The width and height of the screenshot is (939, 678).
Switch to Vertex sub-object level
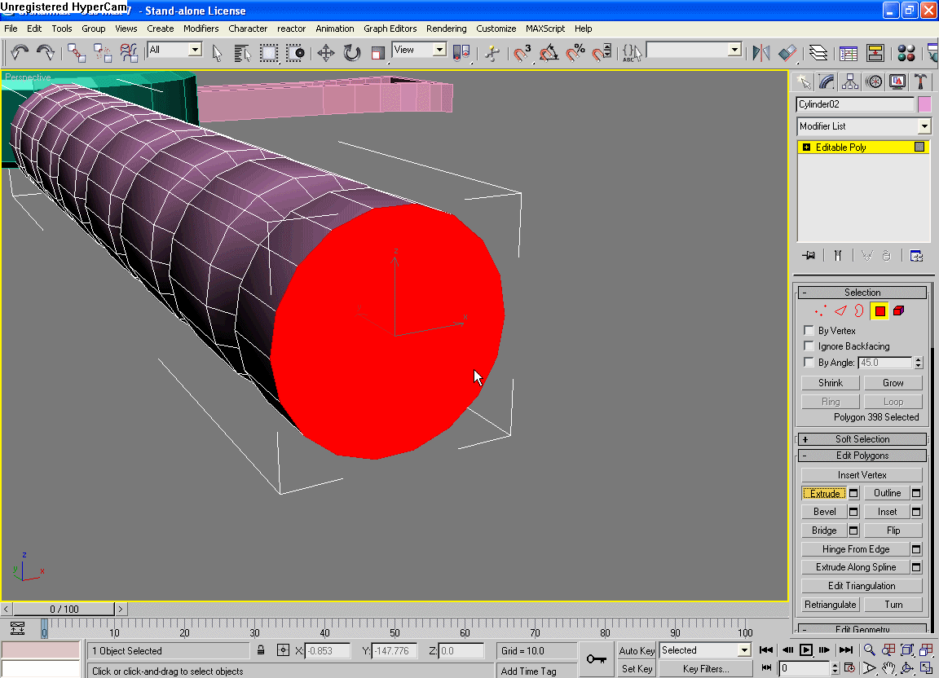(x=821, y=311)
